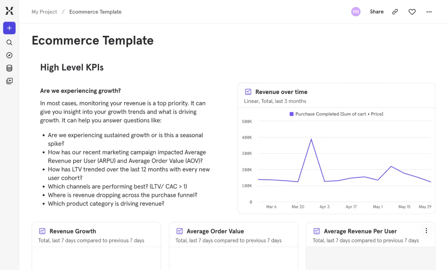Toggle the Purchase Completed legend color swatch
The width and height of the screenshot is (448, 270).
pyautogui.click(x=292, y=114)
